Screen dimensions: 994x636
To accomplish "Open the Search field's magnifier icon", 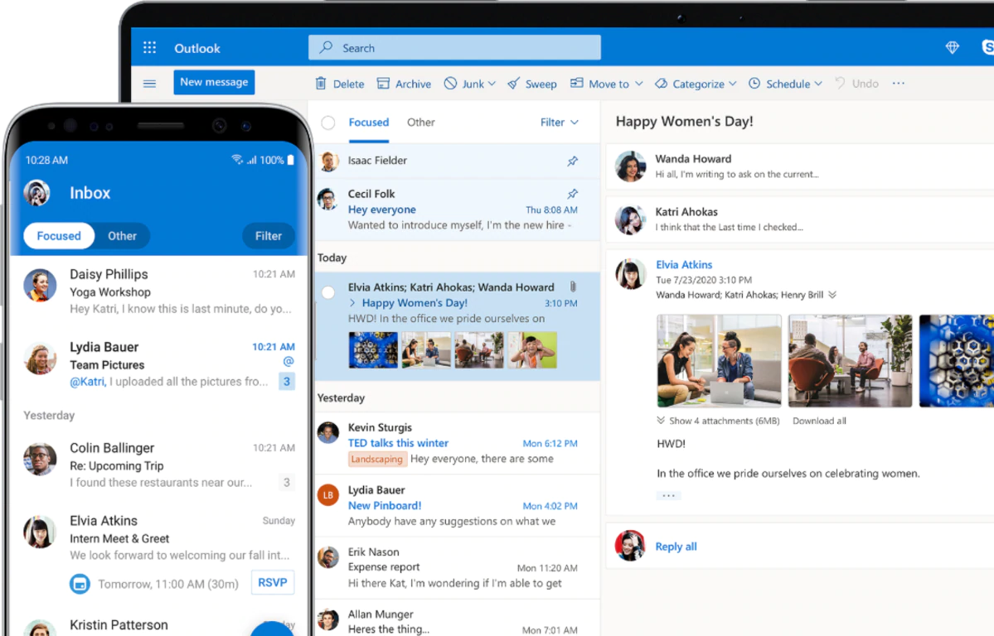I will tap(325, 47).
